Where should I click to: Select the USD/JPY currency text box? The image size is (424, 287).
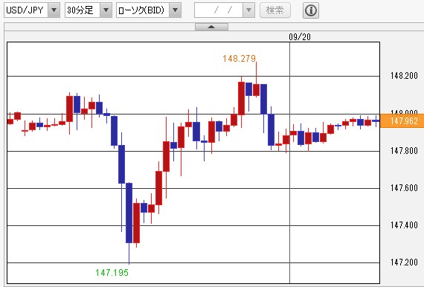click(x=26, y=10)
